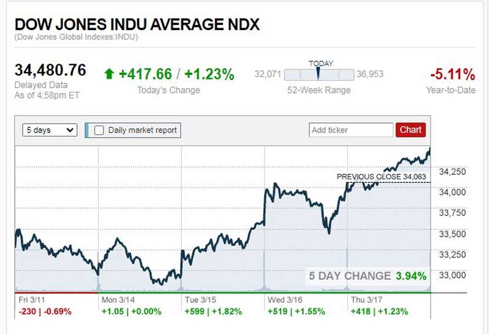The image size is (490, 334).
Task: Click the green up arrow beside Today's Change
Action: [x=109, y=75]
